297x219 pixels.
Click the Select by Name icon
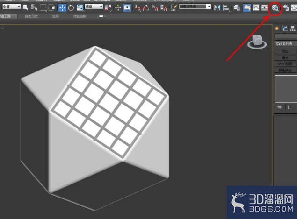pos(34,7)
